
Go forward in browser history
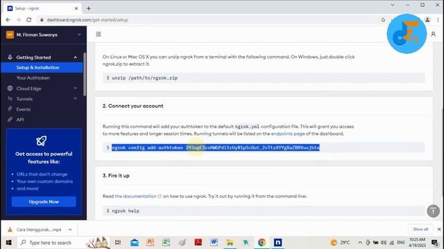click(x=19, y=20)
